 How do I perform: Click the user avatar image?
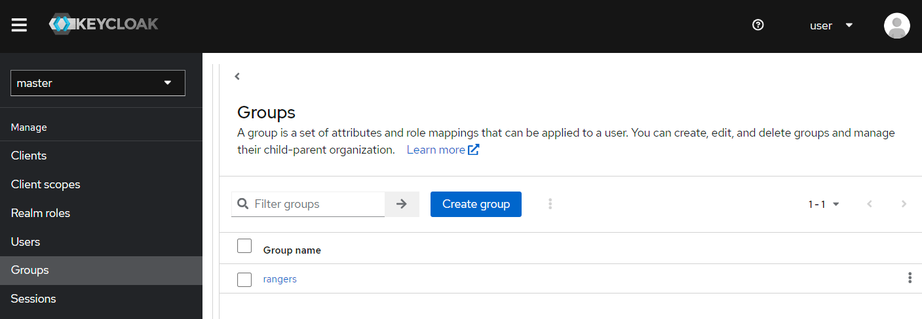click(x=896, y=25)
